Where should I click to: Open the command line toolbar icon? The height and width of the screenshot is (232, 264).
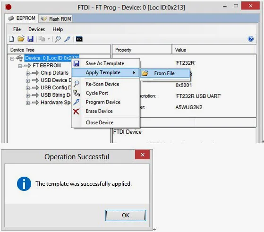pos(79,39)
